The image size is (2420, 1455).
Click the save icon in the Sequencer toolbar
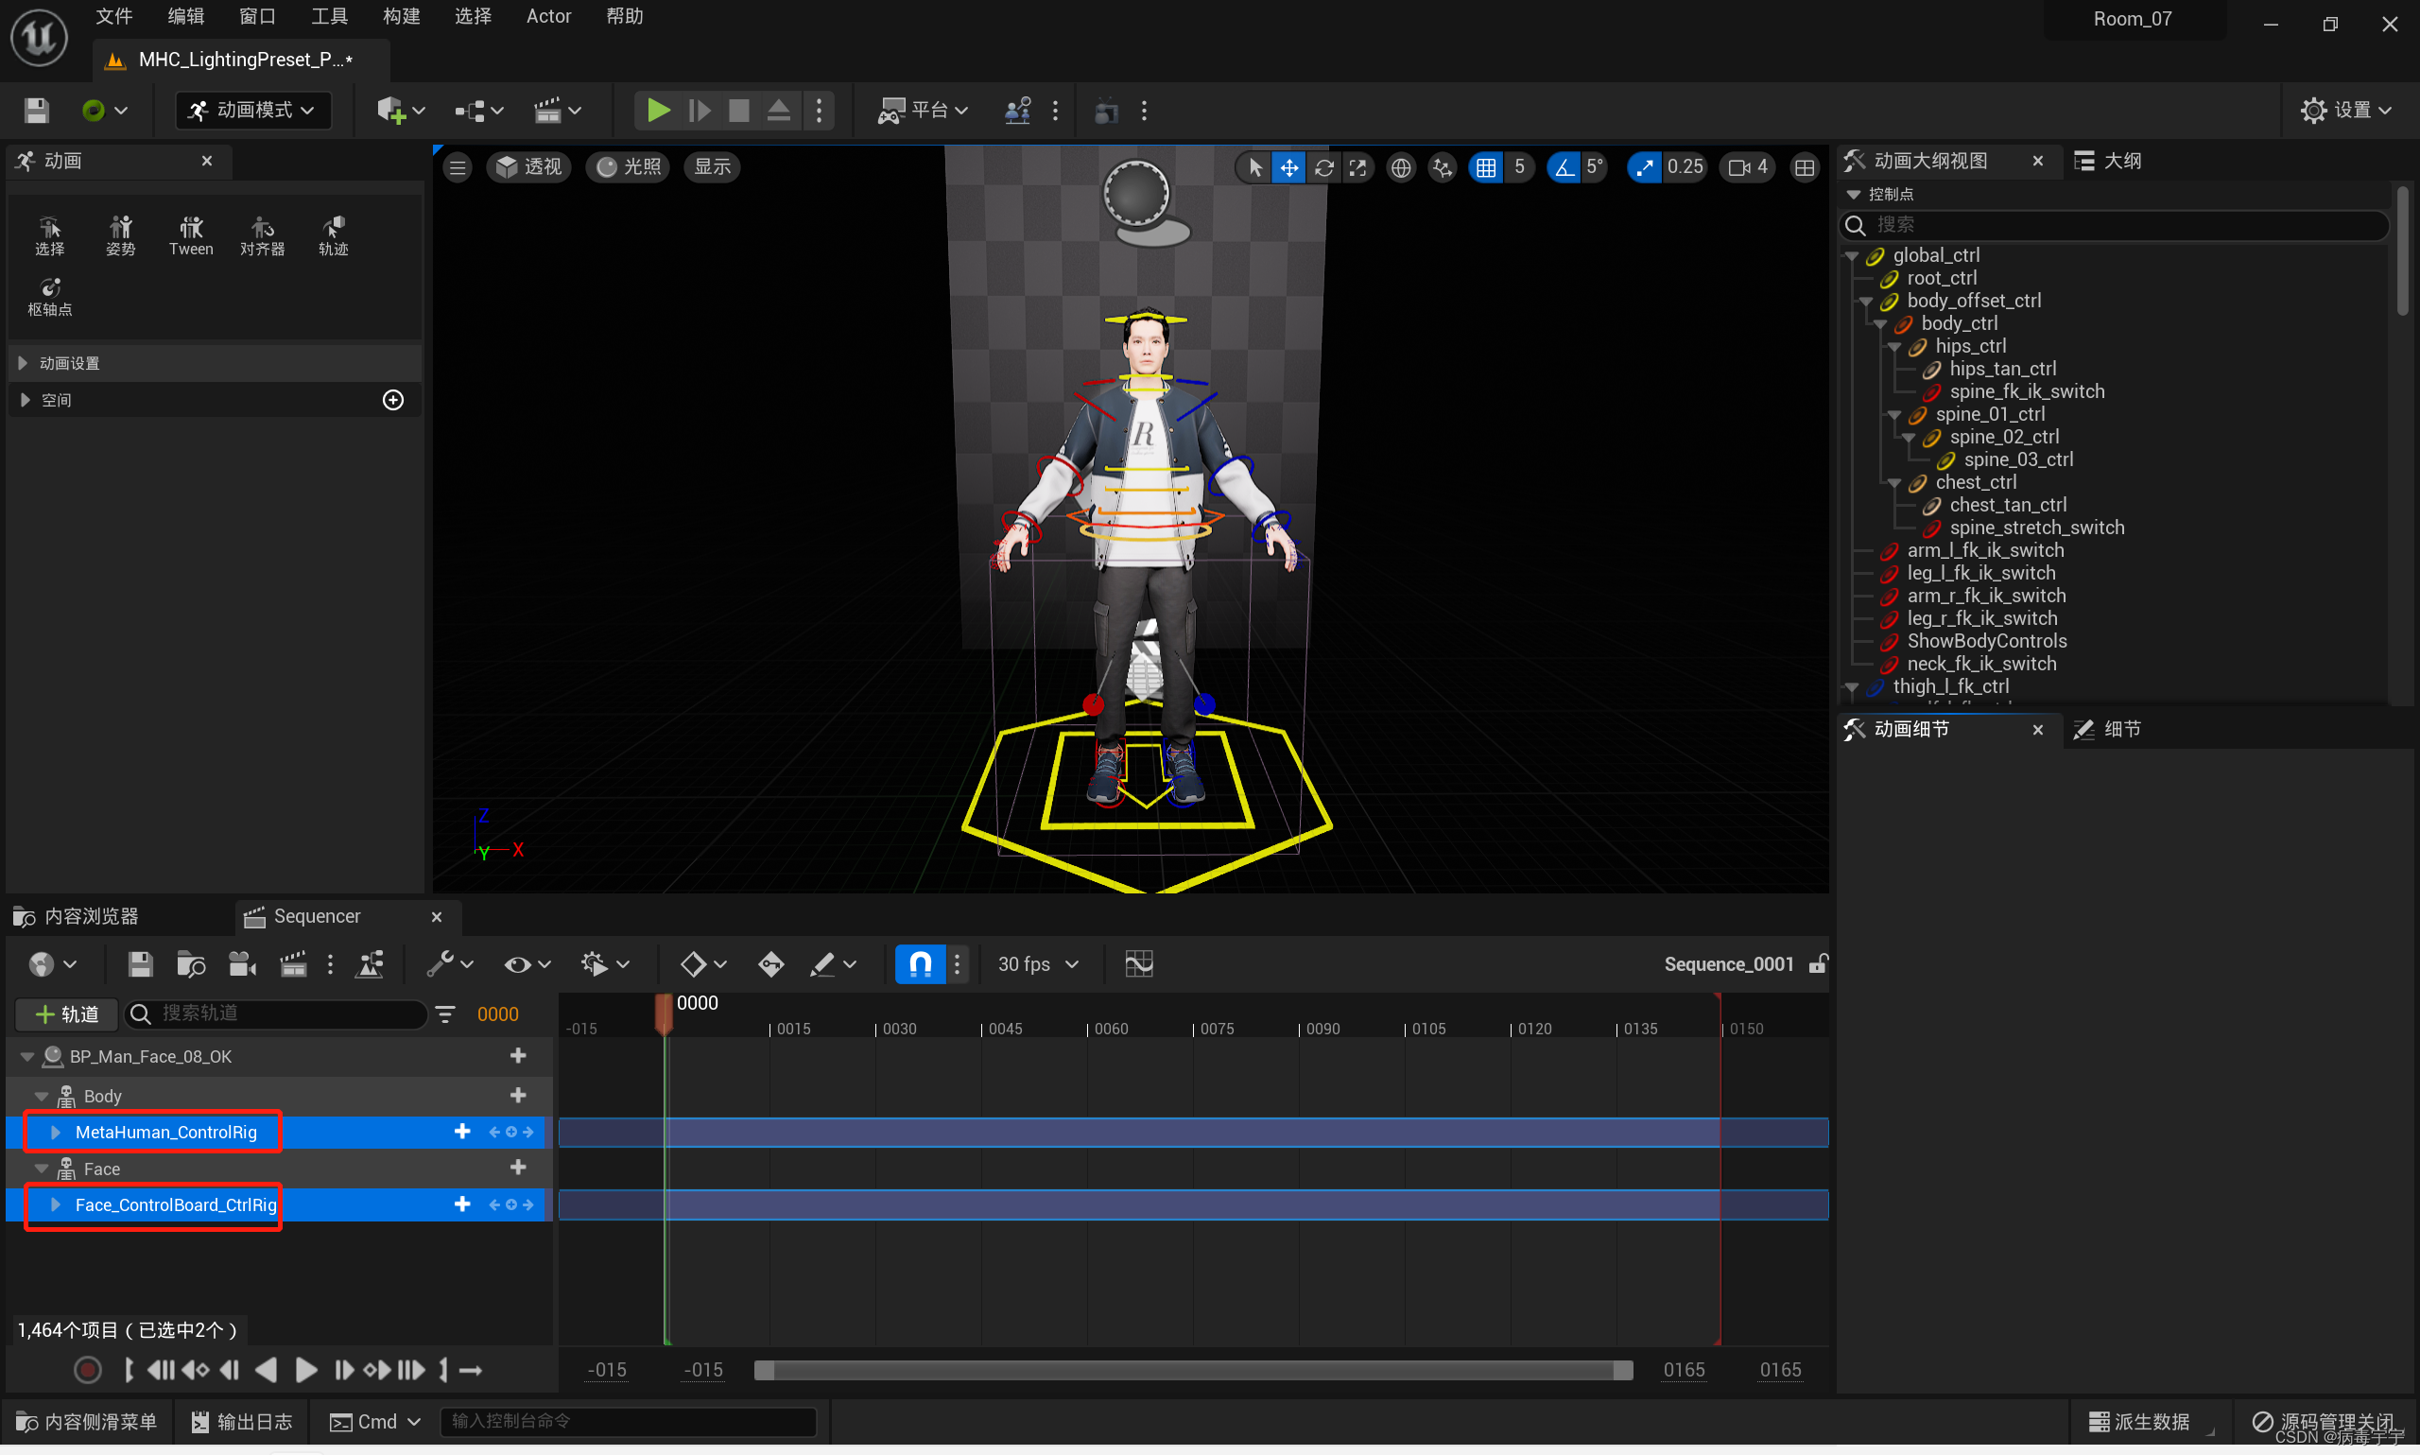(x=139, y=964)
